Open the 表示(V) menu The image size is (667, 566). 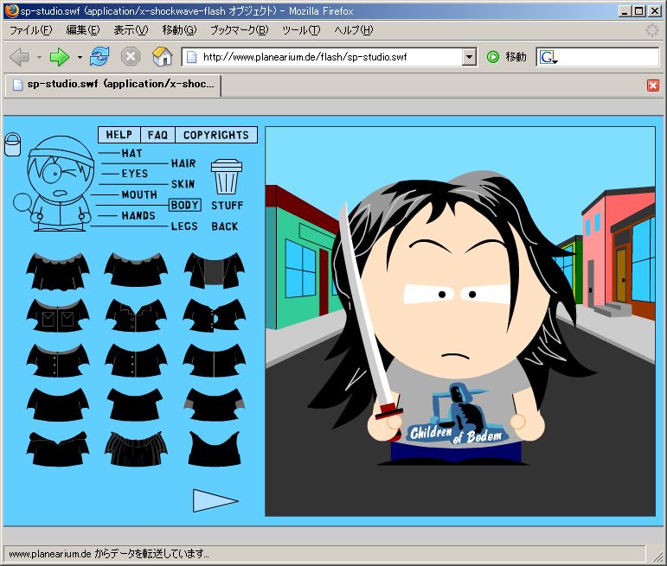click(x=131, y=30)
